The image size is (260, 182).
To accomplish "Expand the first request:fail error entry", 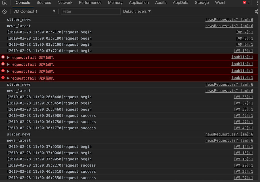I will point(8,58).
